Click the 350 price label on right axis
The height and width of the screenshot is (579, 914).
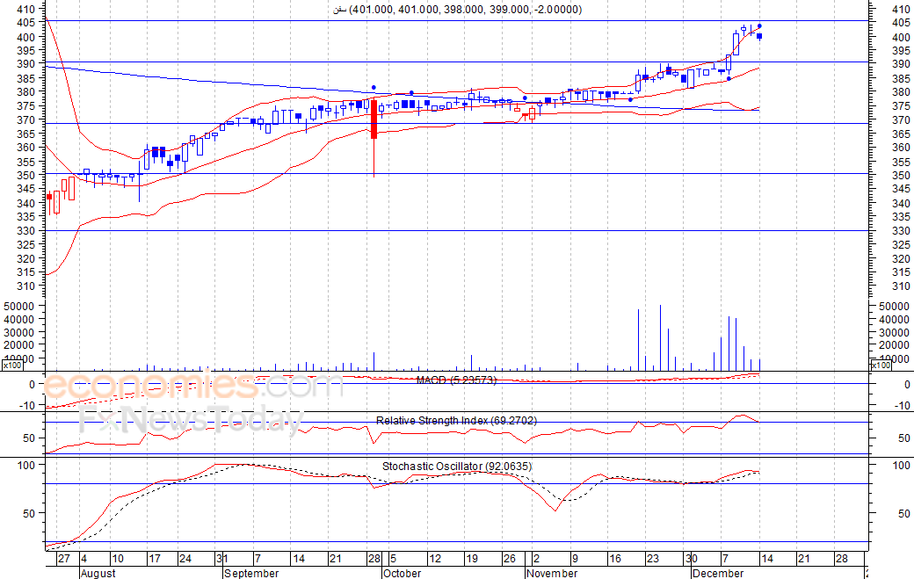coord(901,176)
